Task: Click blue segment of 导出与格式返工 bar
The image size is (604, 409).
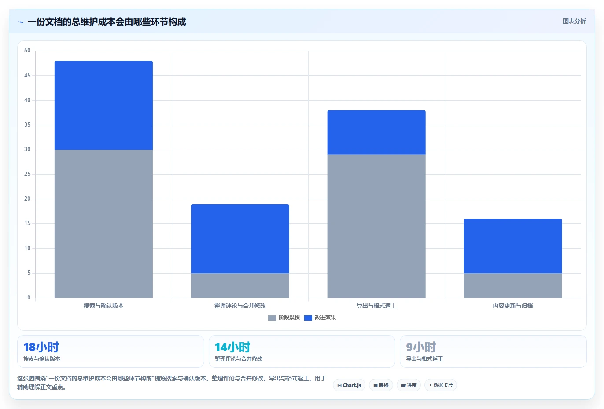Action: [376, 132]
